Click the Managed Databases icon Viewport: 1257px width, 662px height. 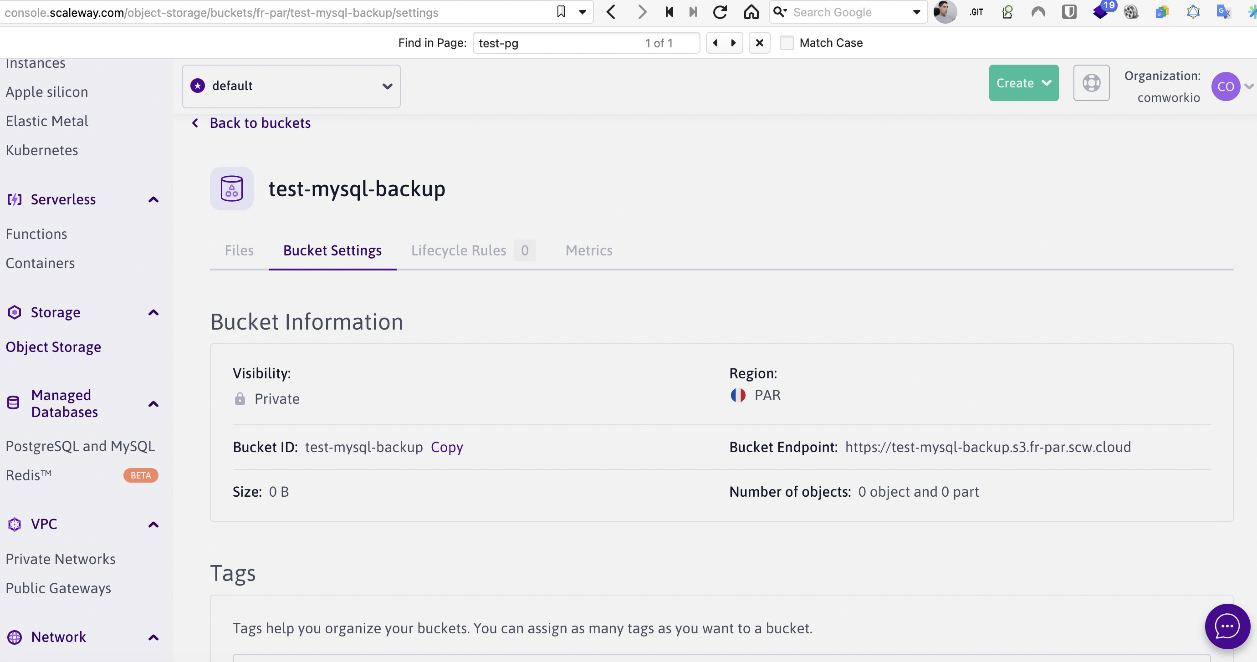coord(14,402)
